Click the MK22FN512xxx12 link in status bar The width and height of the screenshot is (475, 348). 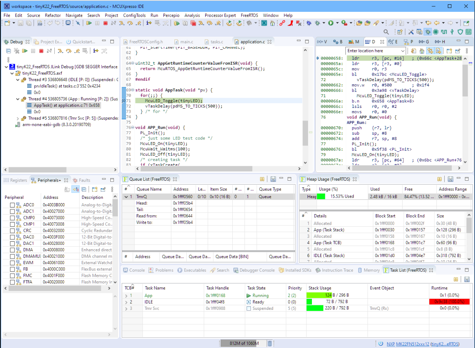pyautogui.click(x=412, y=344)
